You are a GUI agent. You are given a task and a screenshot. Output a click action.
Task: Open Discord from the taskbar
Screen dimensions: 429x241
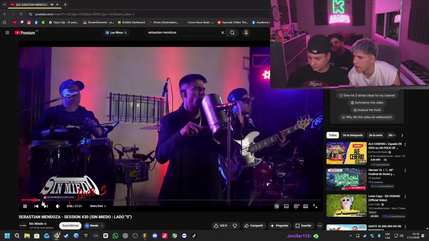155,236
